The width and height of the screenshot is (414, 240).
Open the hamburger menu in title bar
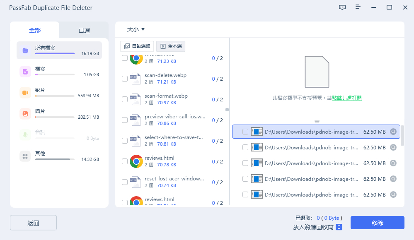pos(358,7)
